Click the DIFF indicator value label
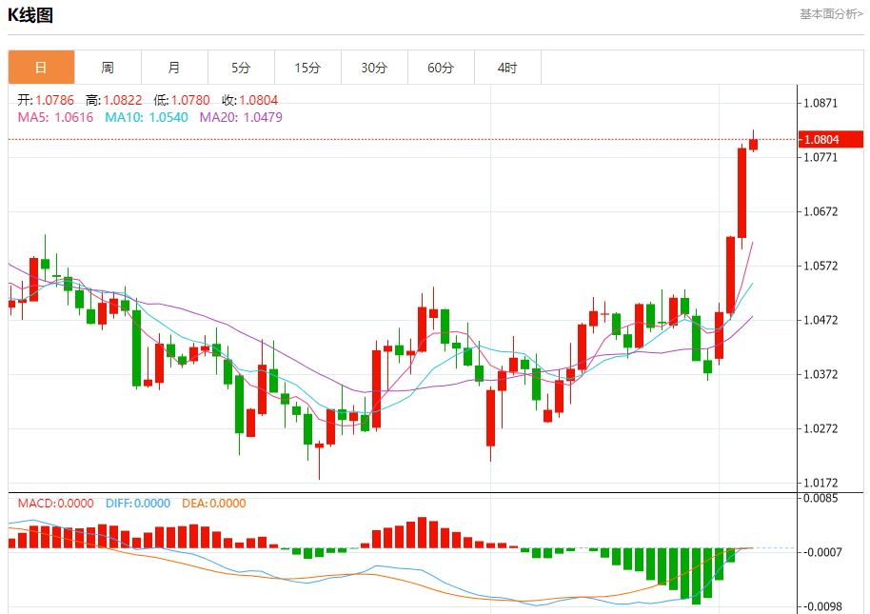Screen dimensions: 870x614 click(x=138, y=503)
